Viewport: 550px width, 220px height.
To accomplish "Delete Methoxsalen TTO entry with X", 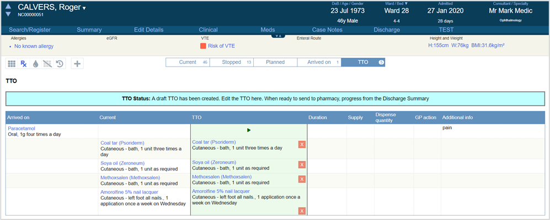I will click(302, 179).
